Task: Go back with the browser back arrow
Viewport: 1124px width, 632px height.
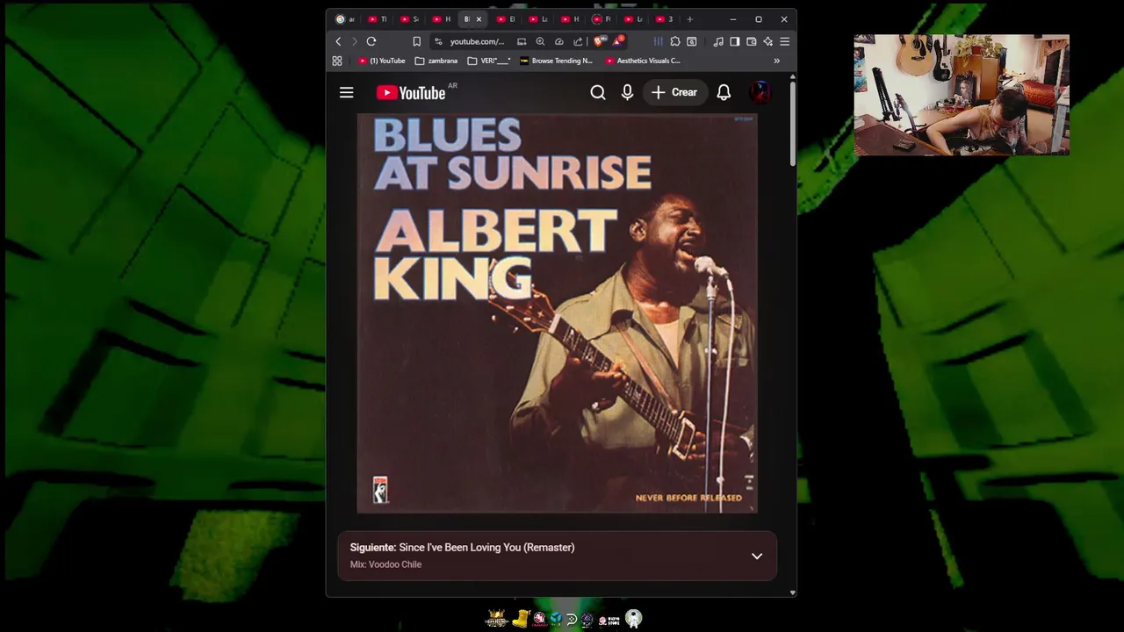Action: [x=338, y=41]
